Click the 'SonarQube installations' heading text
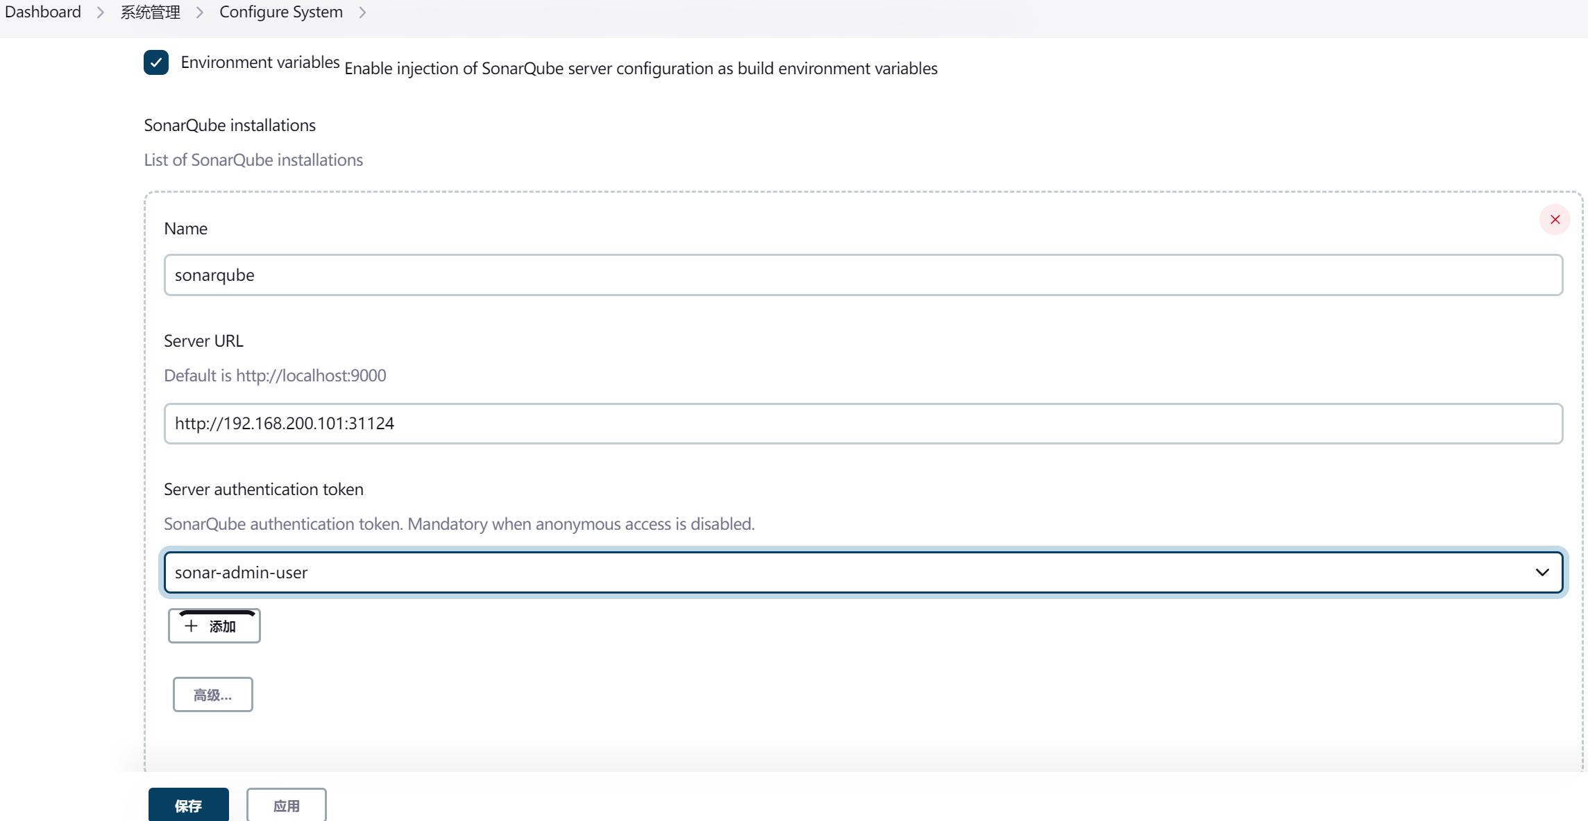The height and width of the screenshot is (821, 1588). click(x=230, y=126)
